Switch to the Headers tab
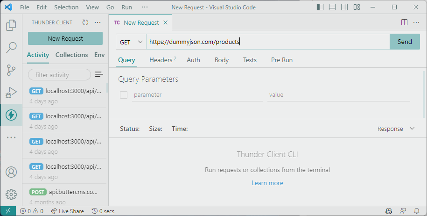The height and width of the screenshot is (216, 427). coord(161,60)
